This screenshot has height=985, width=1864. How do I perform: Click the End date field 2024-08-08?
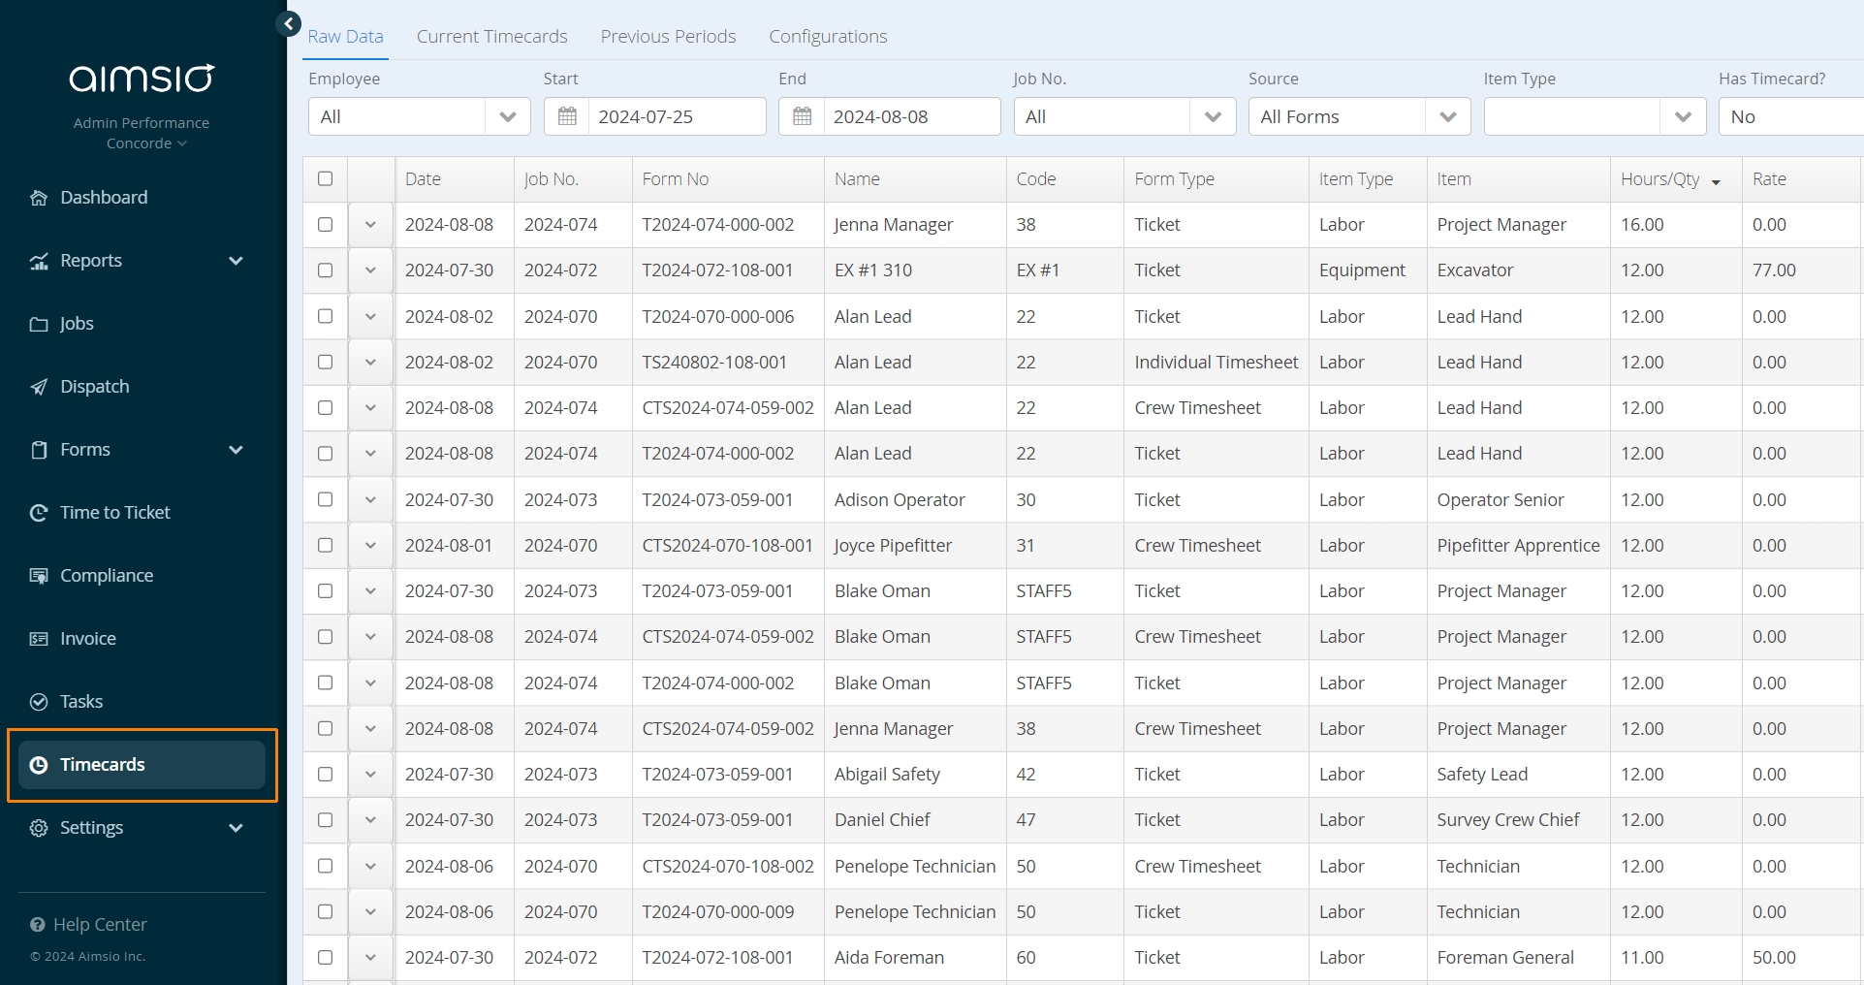pos(911,116)
